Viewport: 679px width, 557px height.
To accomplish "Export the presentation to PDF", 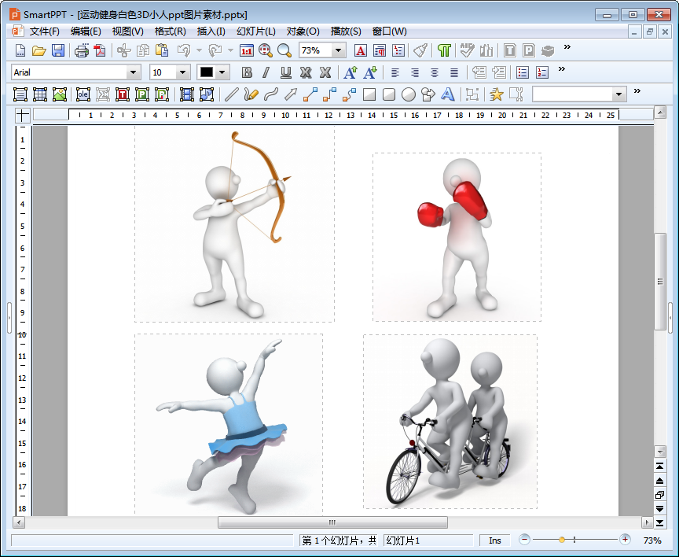I will [100, 50].
